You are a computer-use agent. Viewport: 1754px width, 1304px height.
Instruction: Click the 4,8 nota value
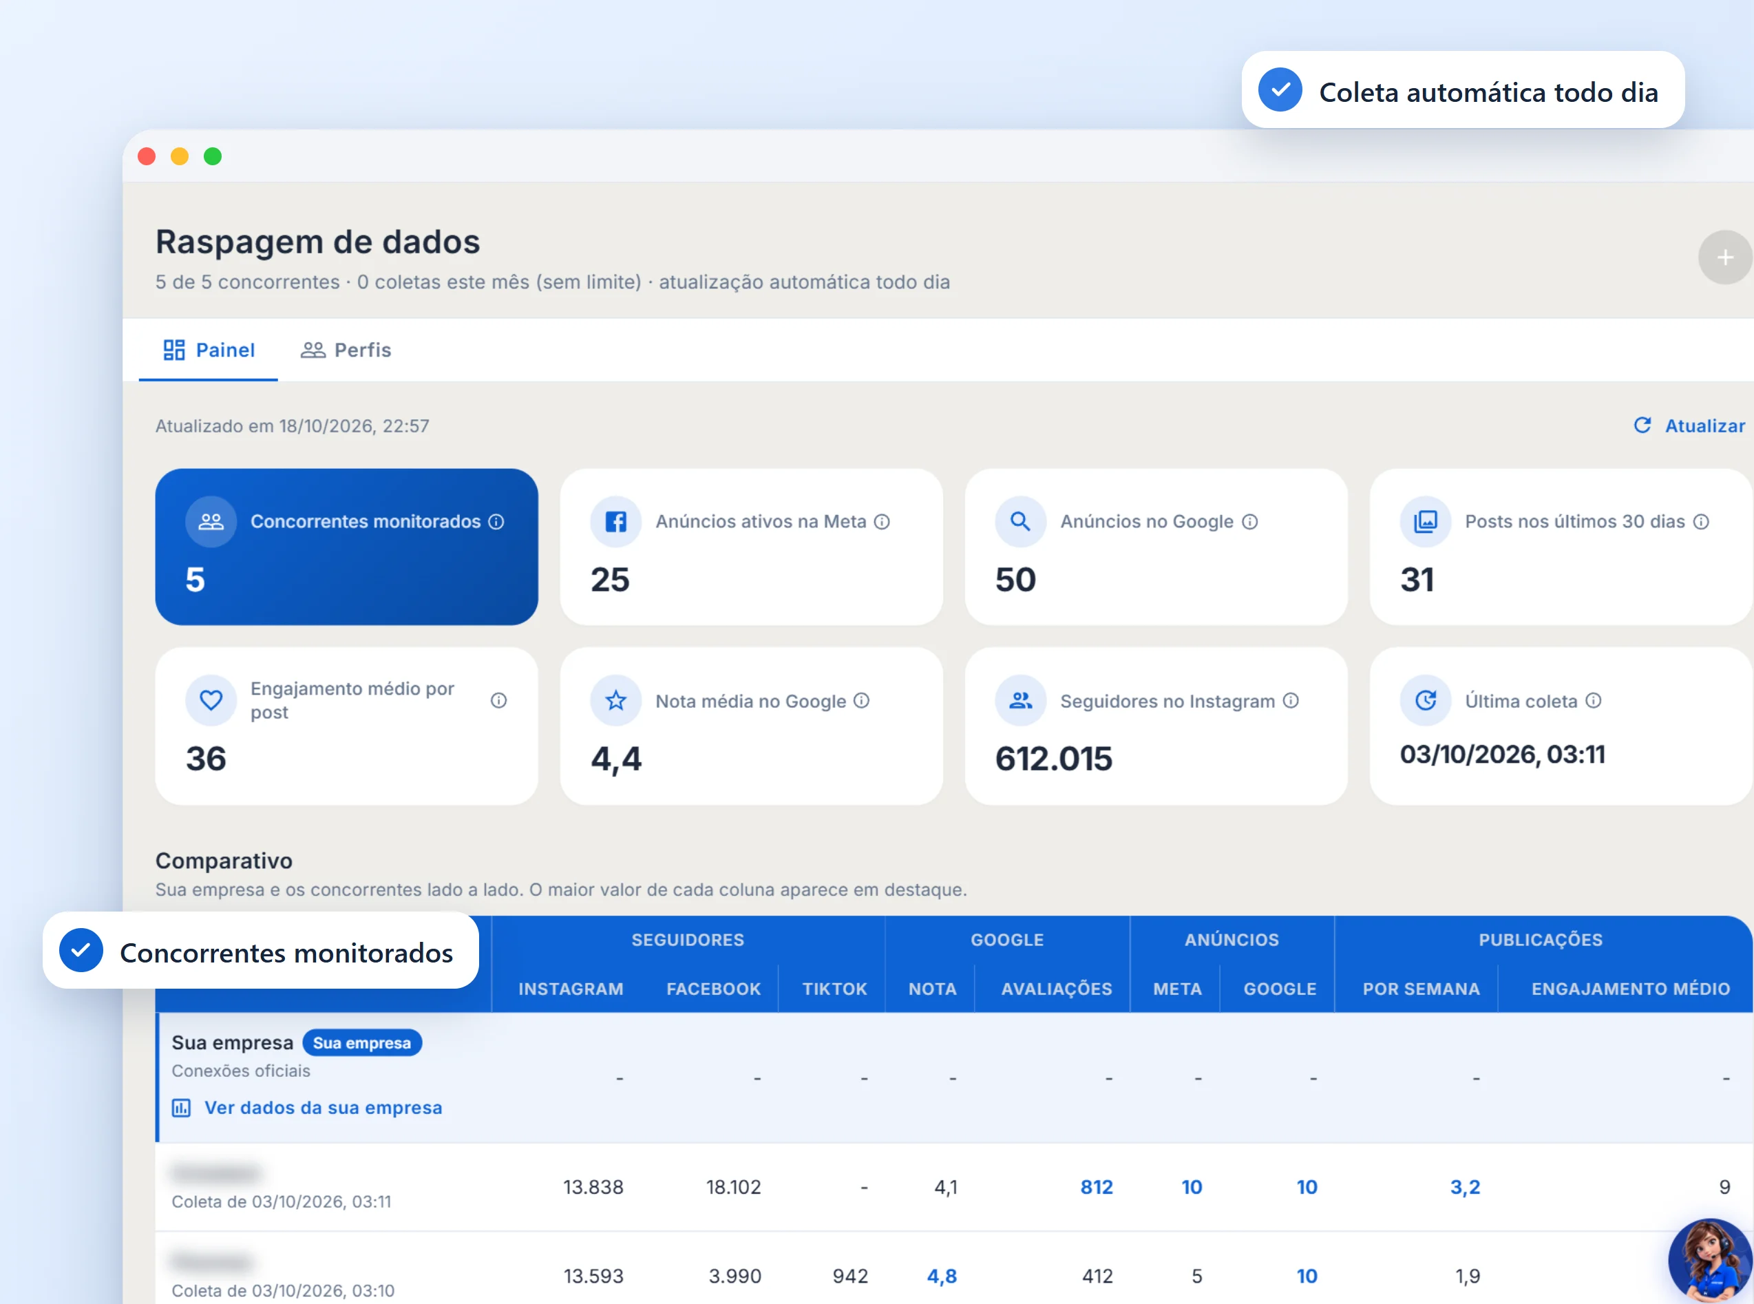[x=941, y=1276]
